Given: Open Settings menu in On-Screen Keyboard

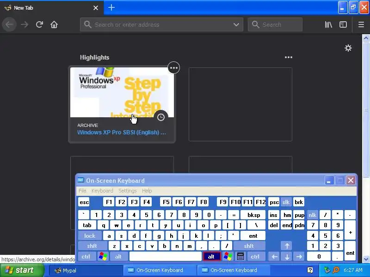Looking at the screenshot, I should tap(128, 191).
